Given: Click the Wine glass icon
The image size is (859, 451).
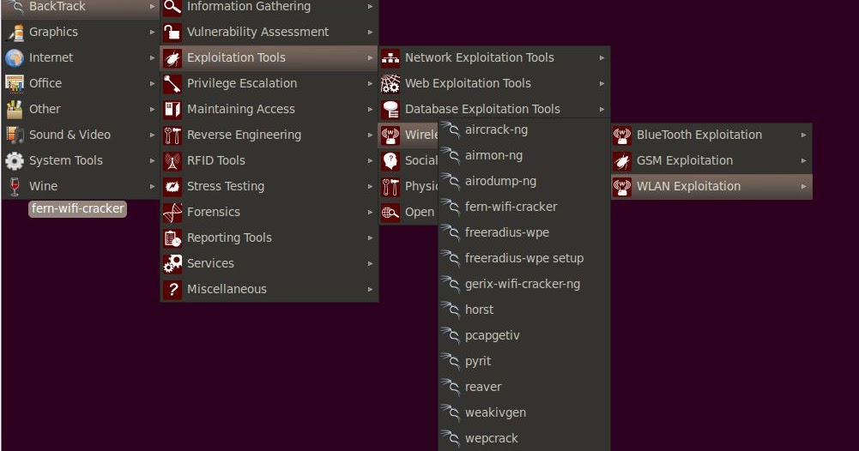Looking at the screenshot, I should click(15, 186).
